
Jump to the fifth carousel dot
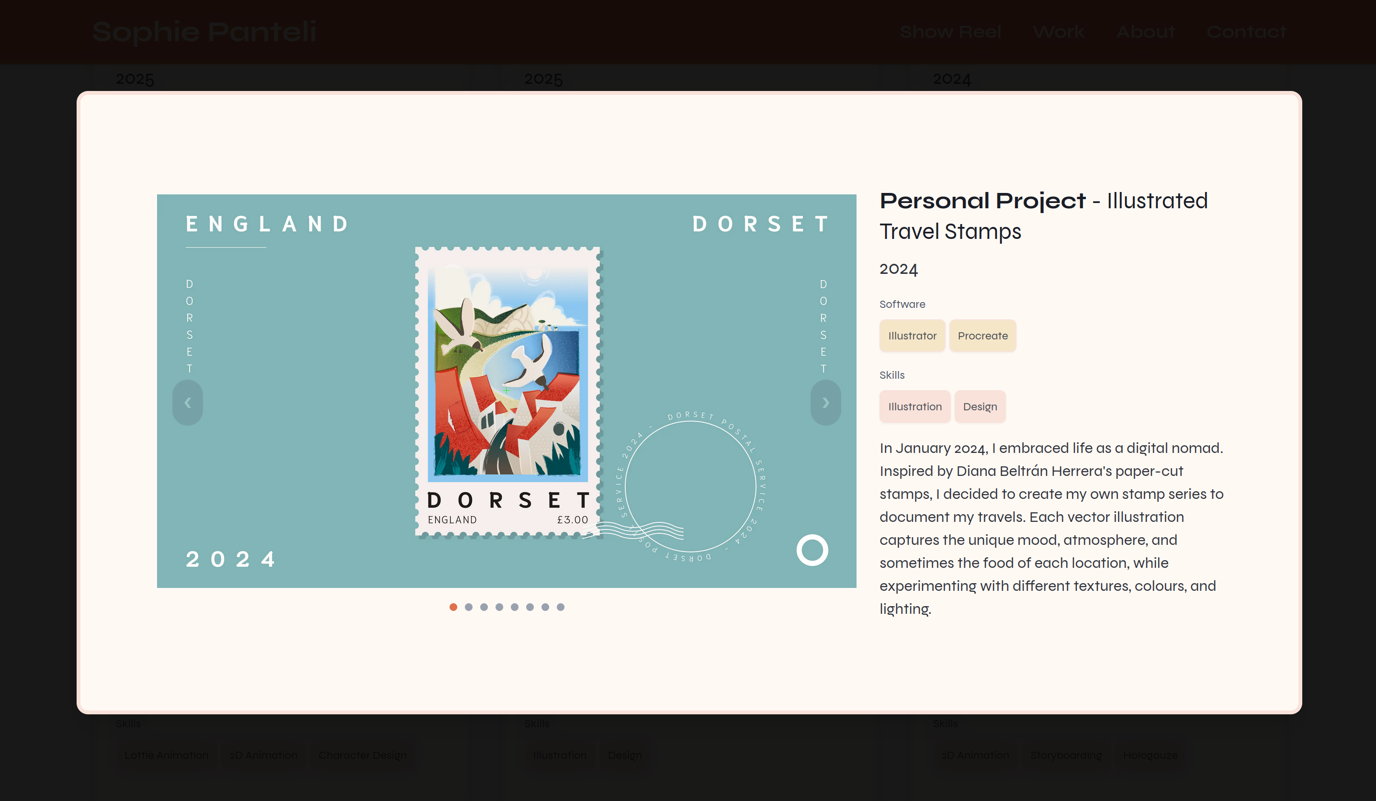[514, 607]
